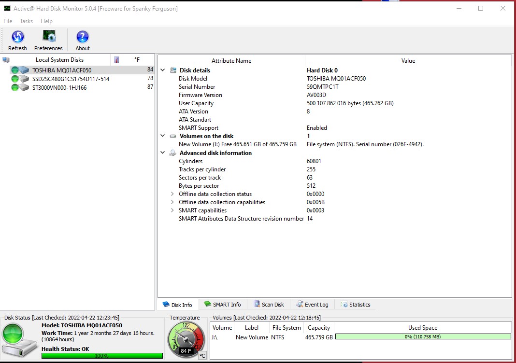The height and width of the screenshot is (363, 516).
Task: Choose the SSD2SC480G1CS1754D117-514 disk
Action: [71, 79]
